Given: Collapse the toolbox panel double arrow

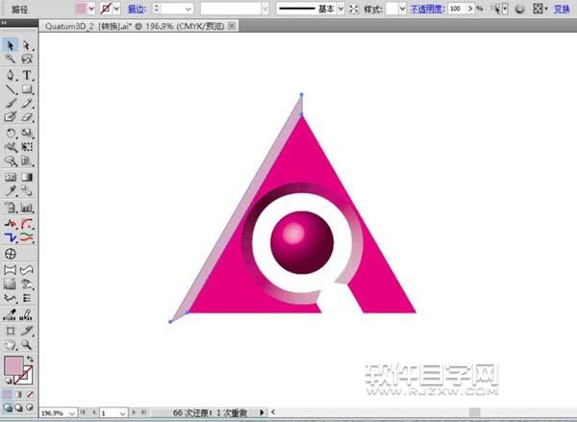Looking at the screenshot, I should click(x=4, y=23).
